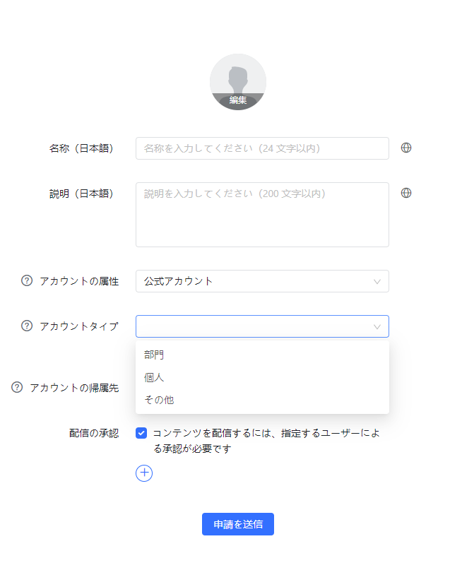Click the profile avatar placeholder image
This screenshot has height=587, width=474.
click(x=238, y=76)
